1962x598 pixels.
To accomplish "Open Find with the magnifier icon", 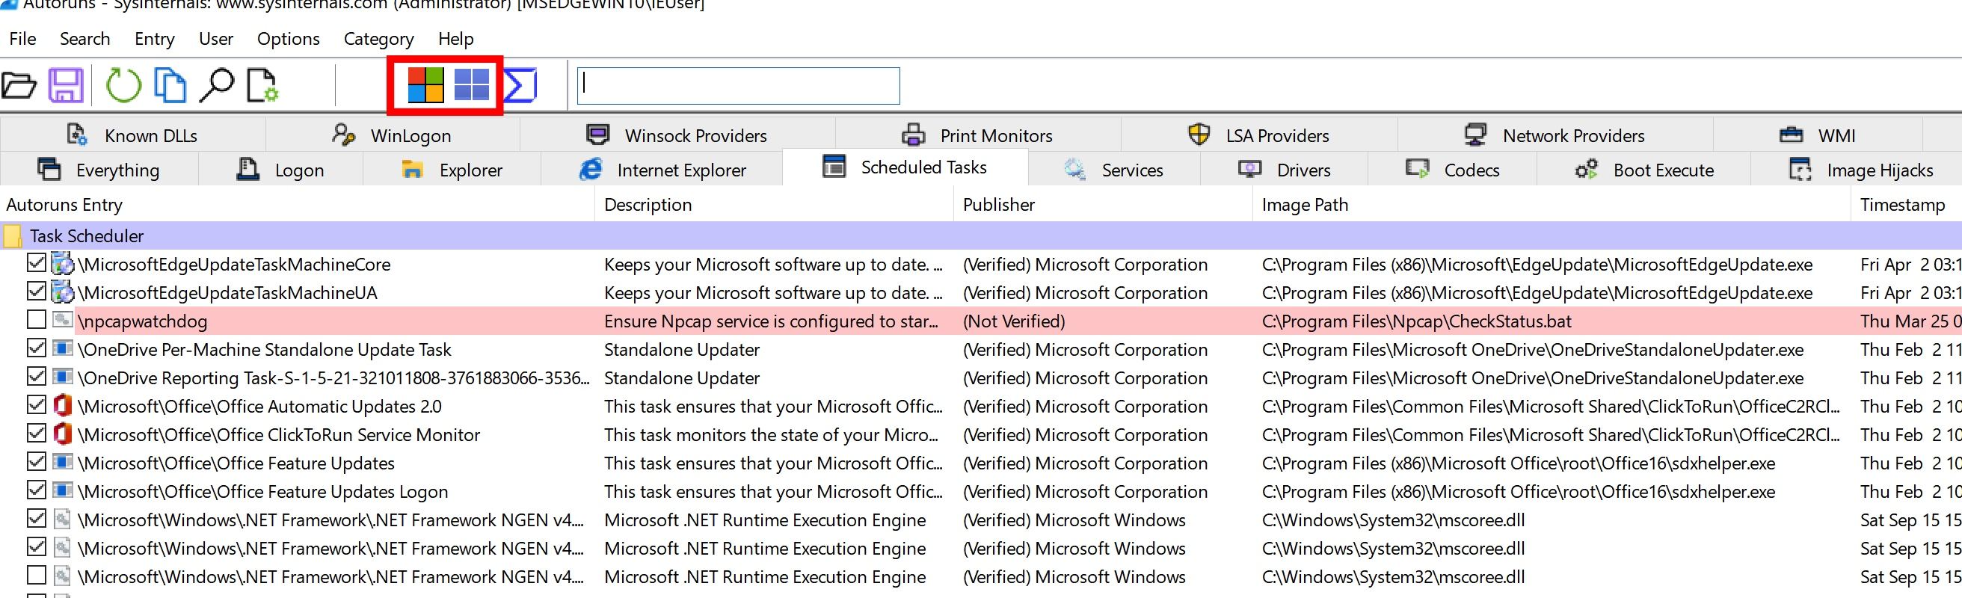I will [x=216, y=85].
